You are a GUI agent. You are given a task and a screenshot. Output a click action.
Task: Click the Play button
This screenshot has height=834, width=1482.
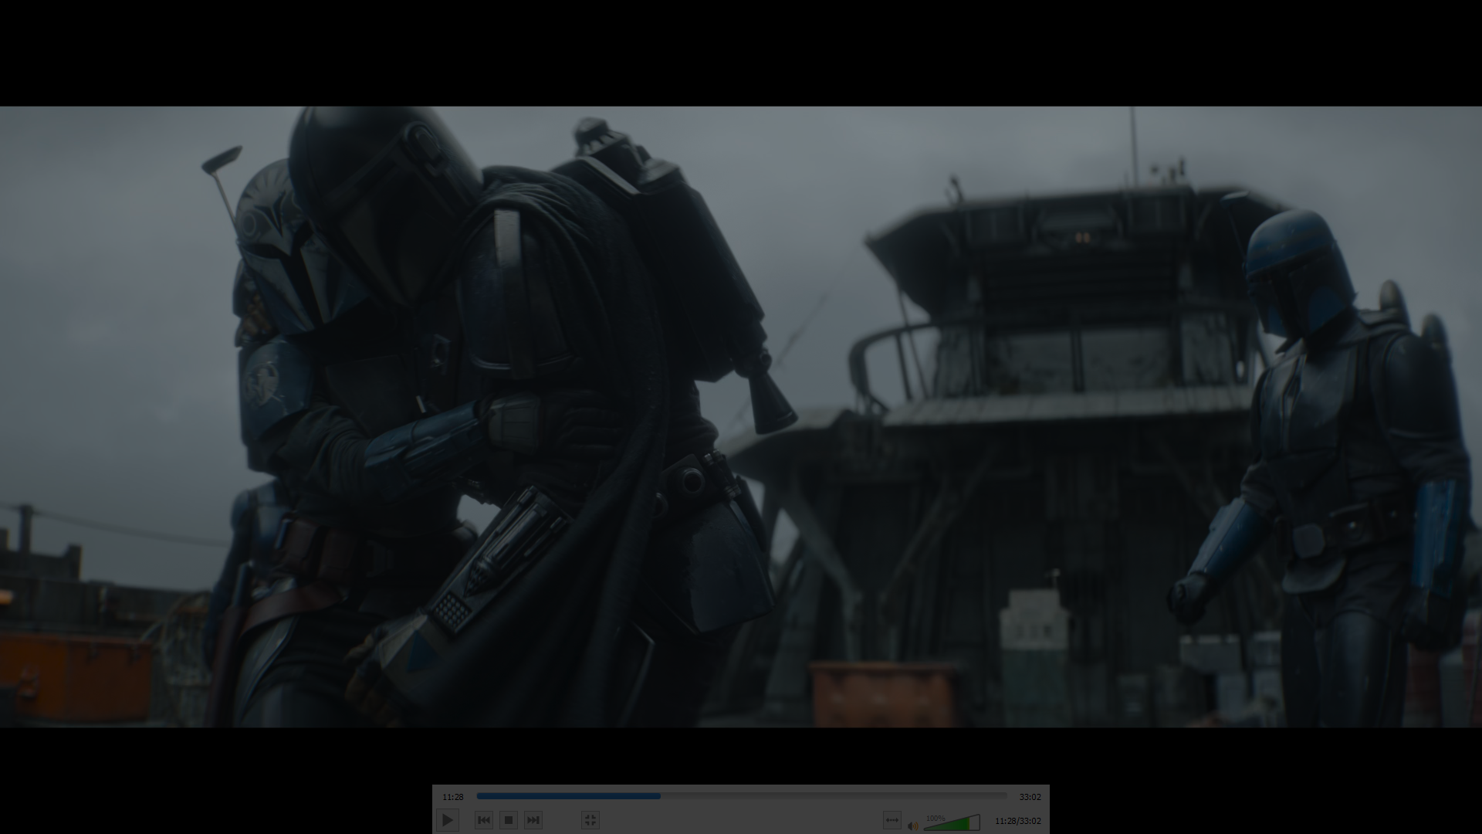click(448, 820)
